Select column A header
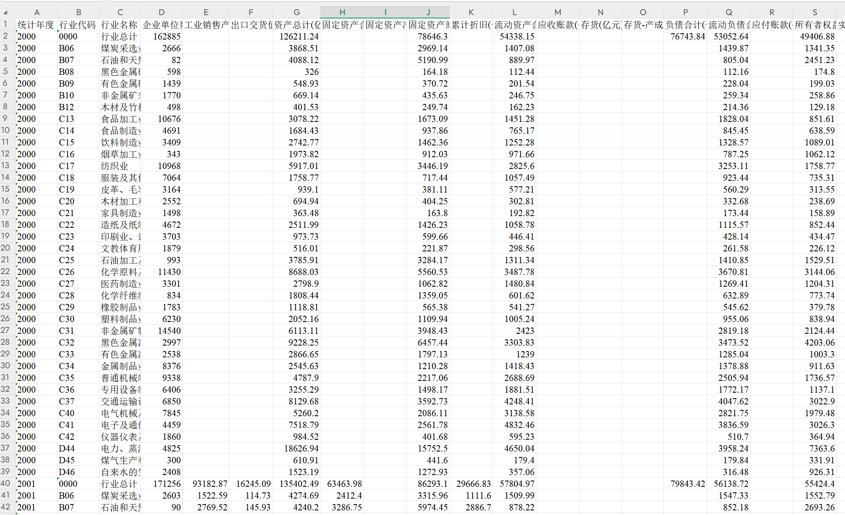845x515 pixels. pos(37,13)
